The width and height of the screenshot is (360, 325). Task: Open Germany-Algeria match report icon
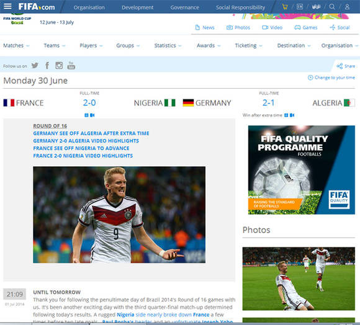[x=286, y=115]
